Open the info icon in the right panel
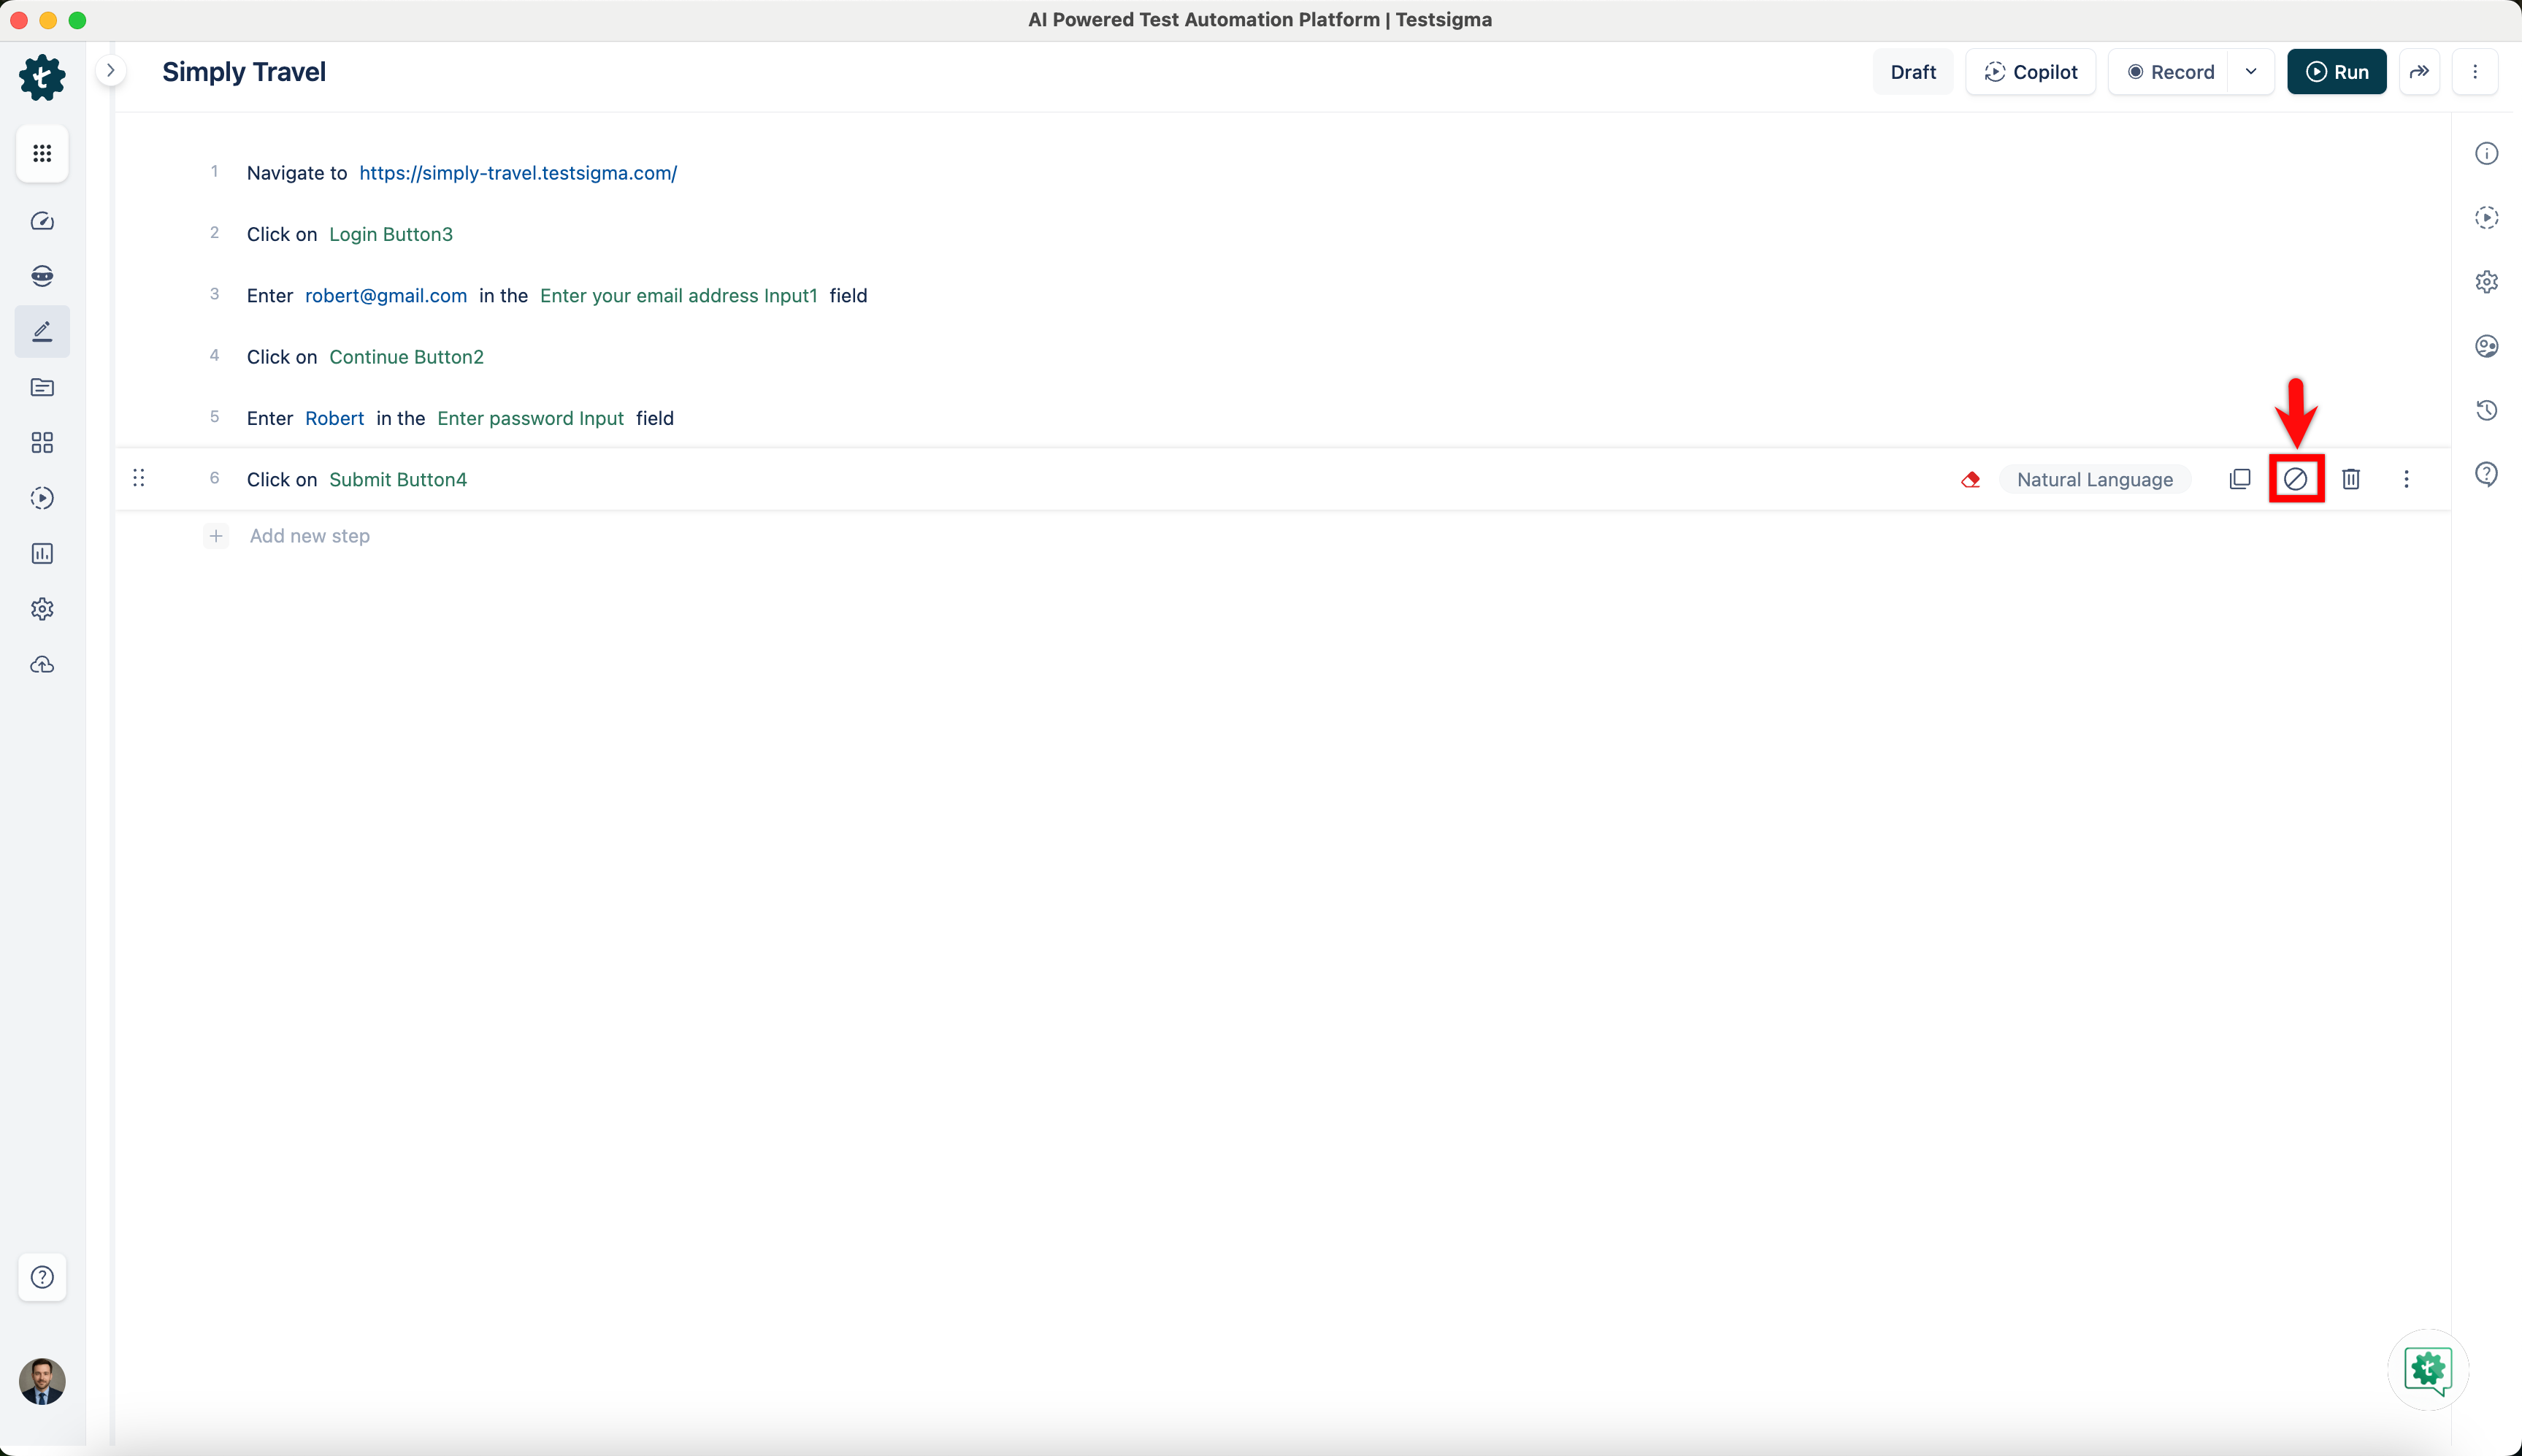Screen dimensions: 2522x1456 (x=2486, y=153)
